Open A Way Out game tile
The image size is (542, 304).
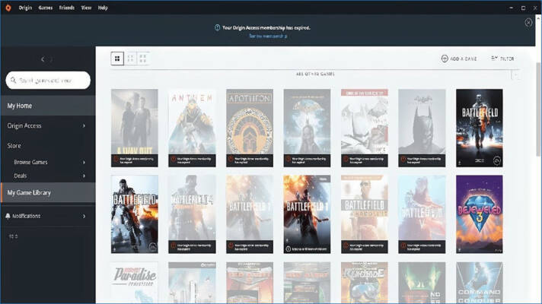(x=135, y=128)
